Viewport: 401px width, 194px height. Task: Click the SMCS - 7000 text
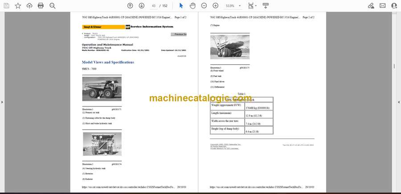point(89,69)
